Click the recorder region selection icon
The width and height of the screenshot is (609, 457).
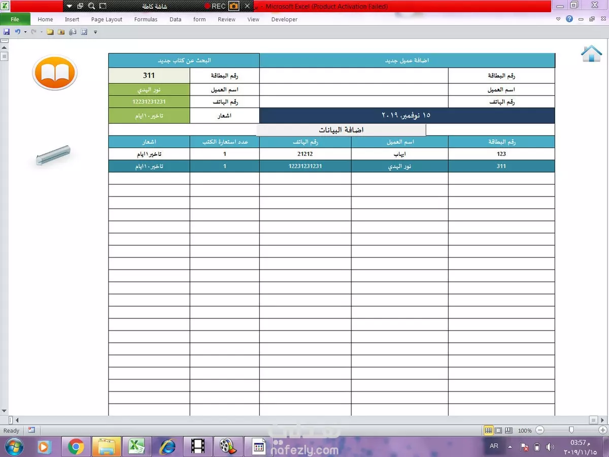(x=103, y=6)
